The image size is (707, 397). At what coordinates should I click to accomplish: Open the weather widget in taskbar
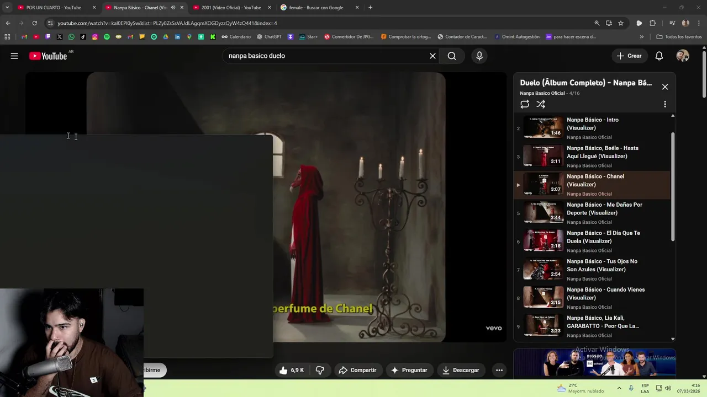point(582,388)
